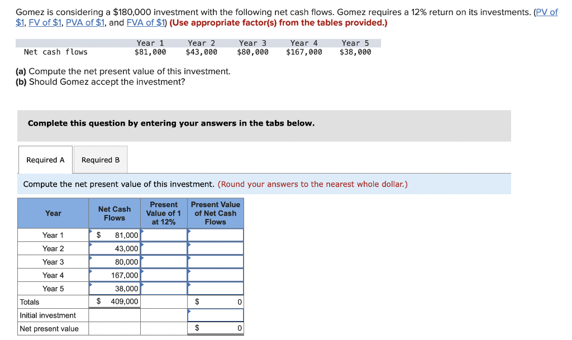Click Year 1 Present Value of 1 field

[164, 235]
